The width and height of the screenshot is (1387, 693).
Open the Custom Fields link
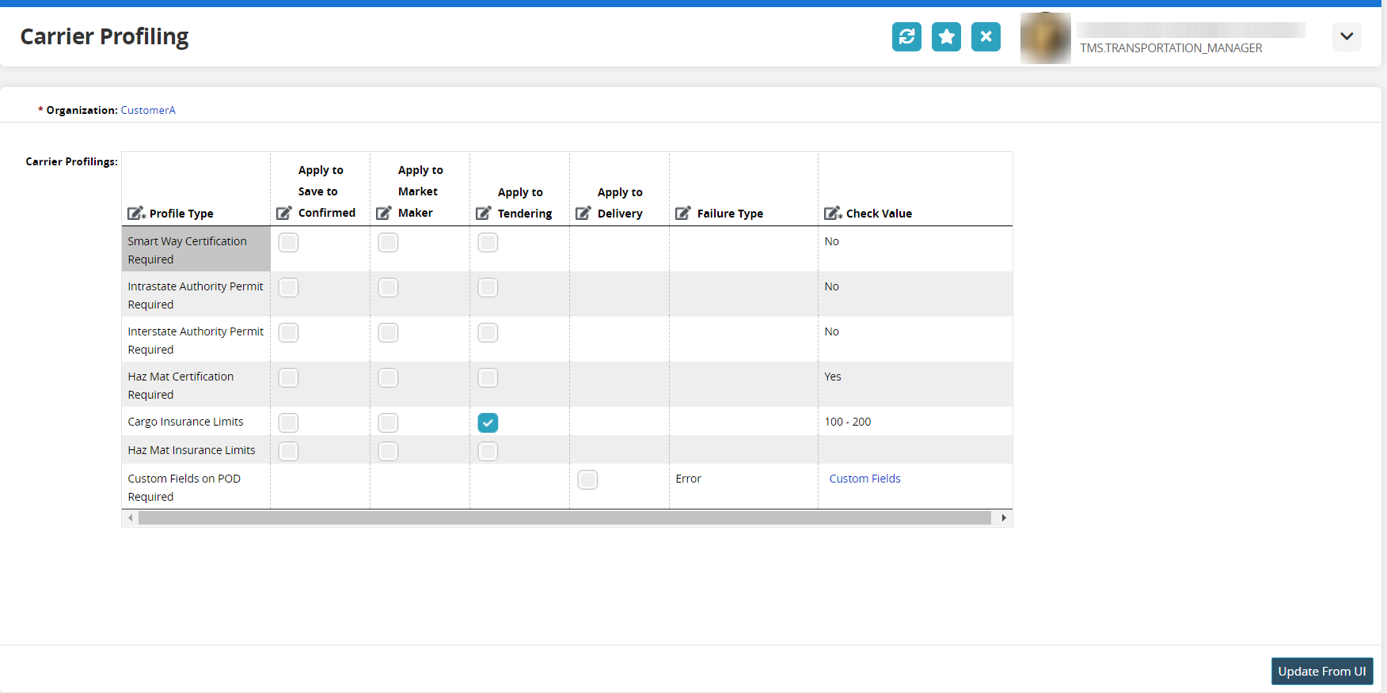click(864, 479)
